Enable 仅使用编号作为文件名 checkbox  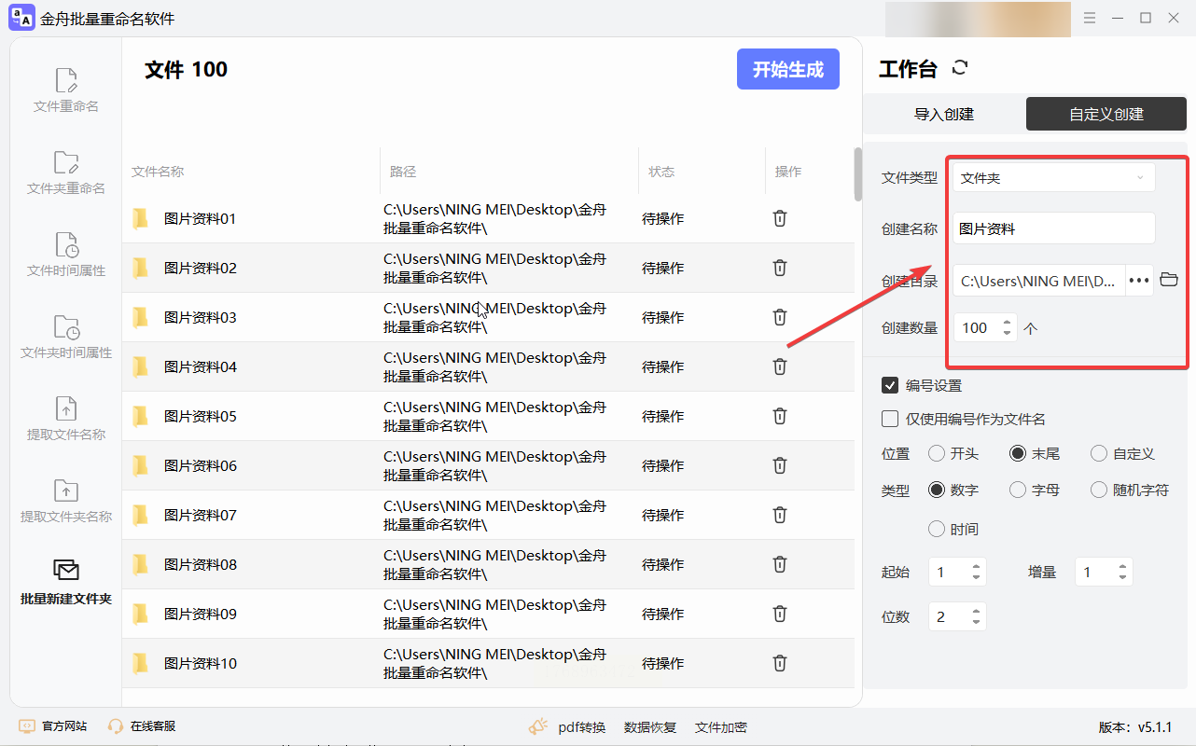tap(890, 419)
